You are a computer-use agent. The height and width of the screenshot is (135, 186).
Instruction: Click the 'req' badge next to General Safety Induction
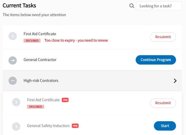click(x=75, y=126)
